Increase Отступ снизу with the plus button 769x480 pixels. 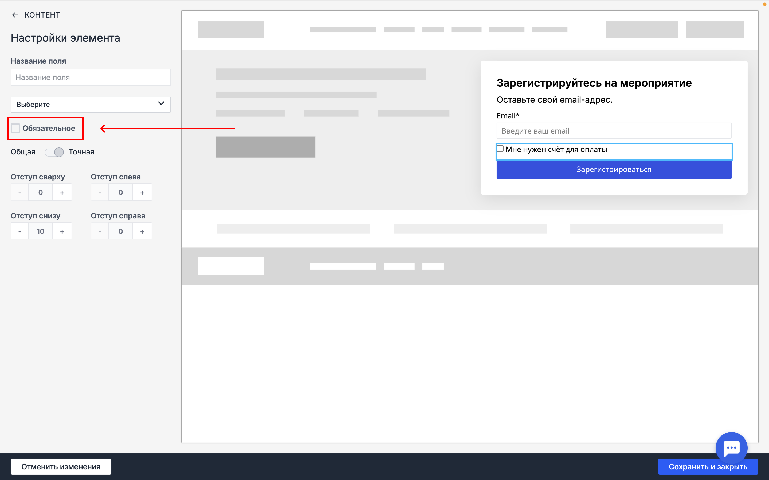pyautogui.click(x=62, y=231)
